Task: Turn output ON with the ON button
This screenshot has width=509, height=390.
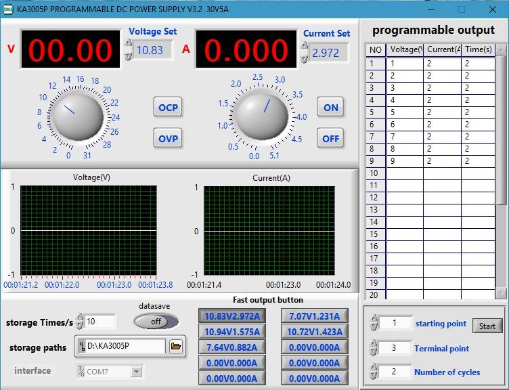Action: click(x=330, y=108)
